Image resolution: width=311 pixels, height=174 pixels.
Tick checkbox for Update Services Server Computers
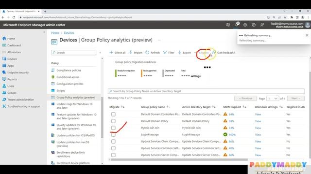pyautogui.click(x=113, y=155)
